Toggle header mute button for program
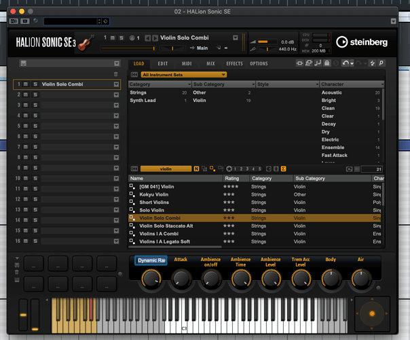 [x=113, y=38]
